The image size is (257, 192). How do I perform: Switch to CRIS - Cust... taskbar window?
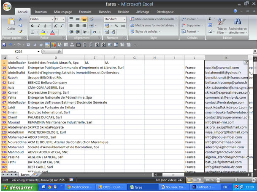(111, 187)
